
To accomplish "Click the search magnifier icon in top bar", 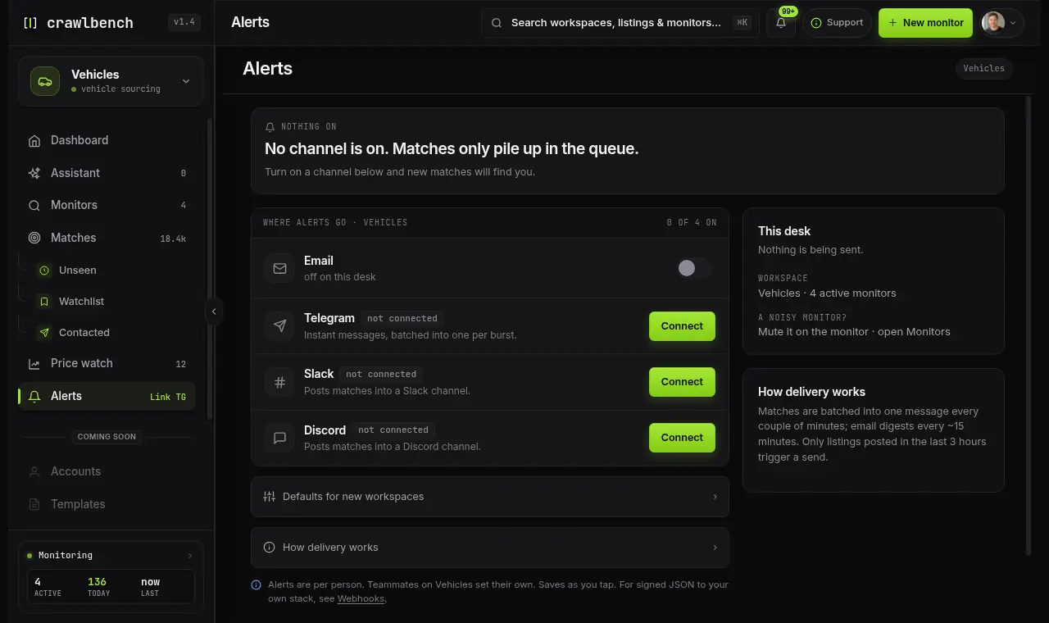I will (497, 23).
